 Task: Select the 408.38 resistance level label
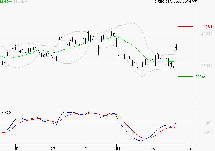pyautogui.click(x=208, y=27)
